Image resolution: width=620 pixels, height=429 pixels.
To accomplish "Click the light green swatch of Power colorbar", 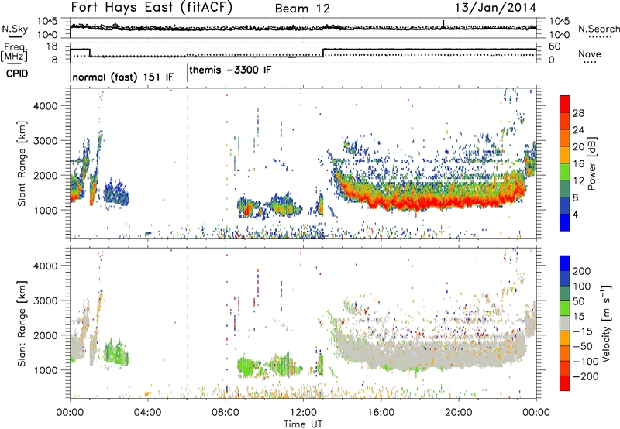I will pos(565,172).
